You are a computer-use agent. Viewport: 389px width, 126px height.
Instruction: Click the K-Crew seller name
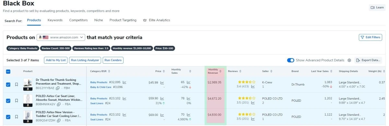(x=267, y=82)
